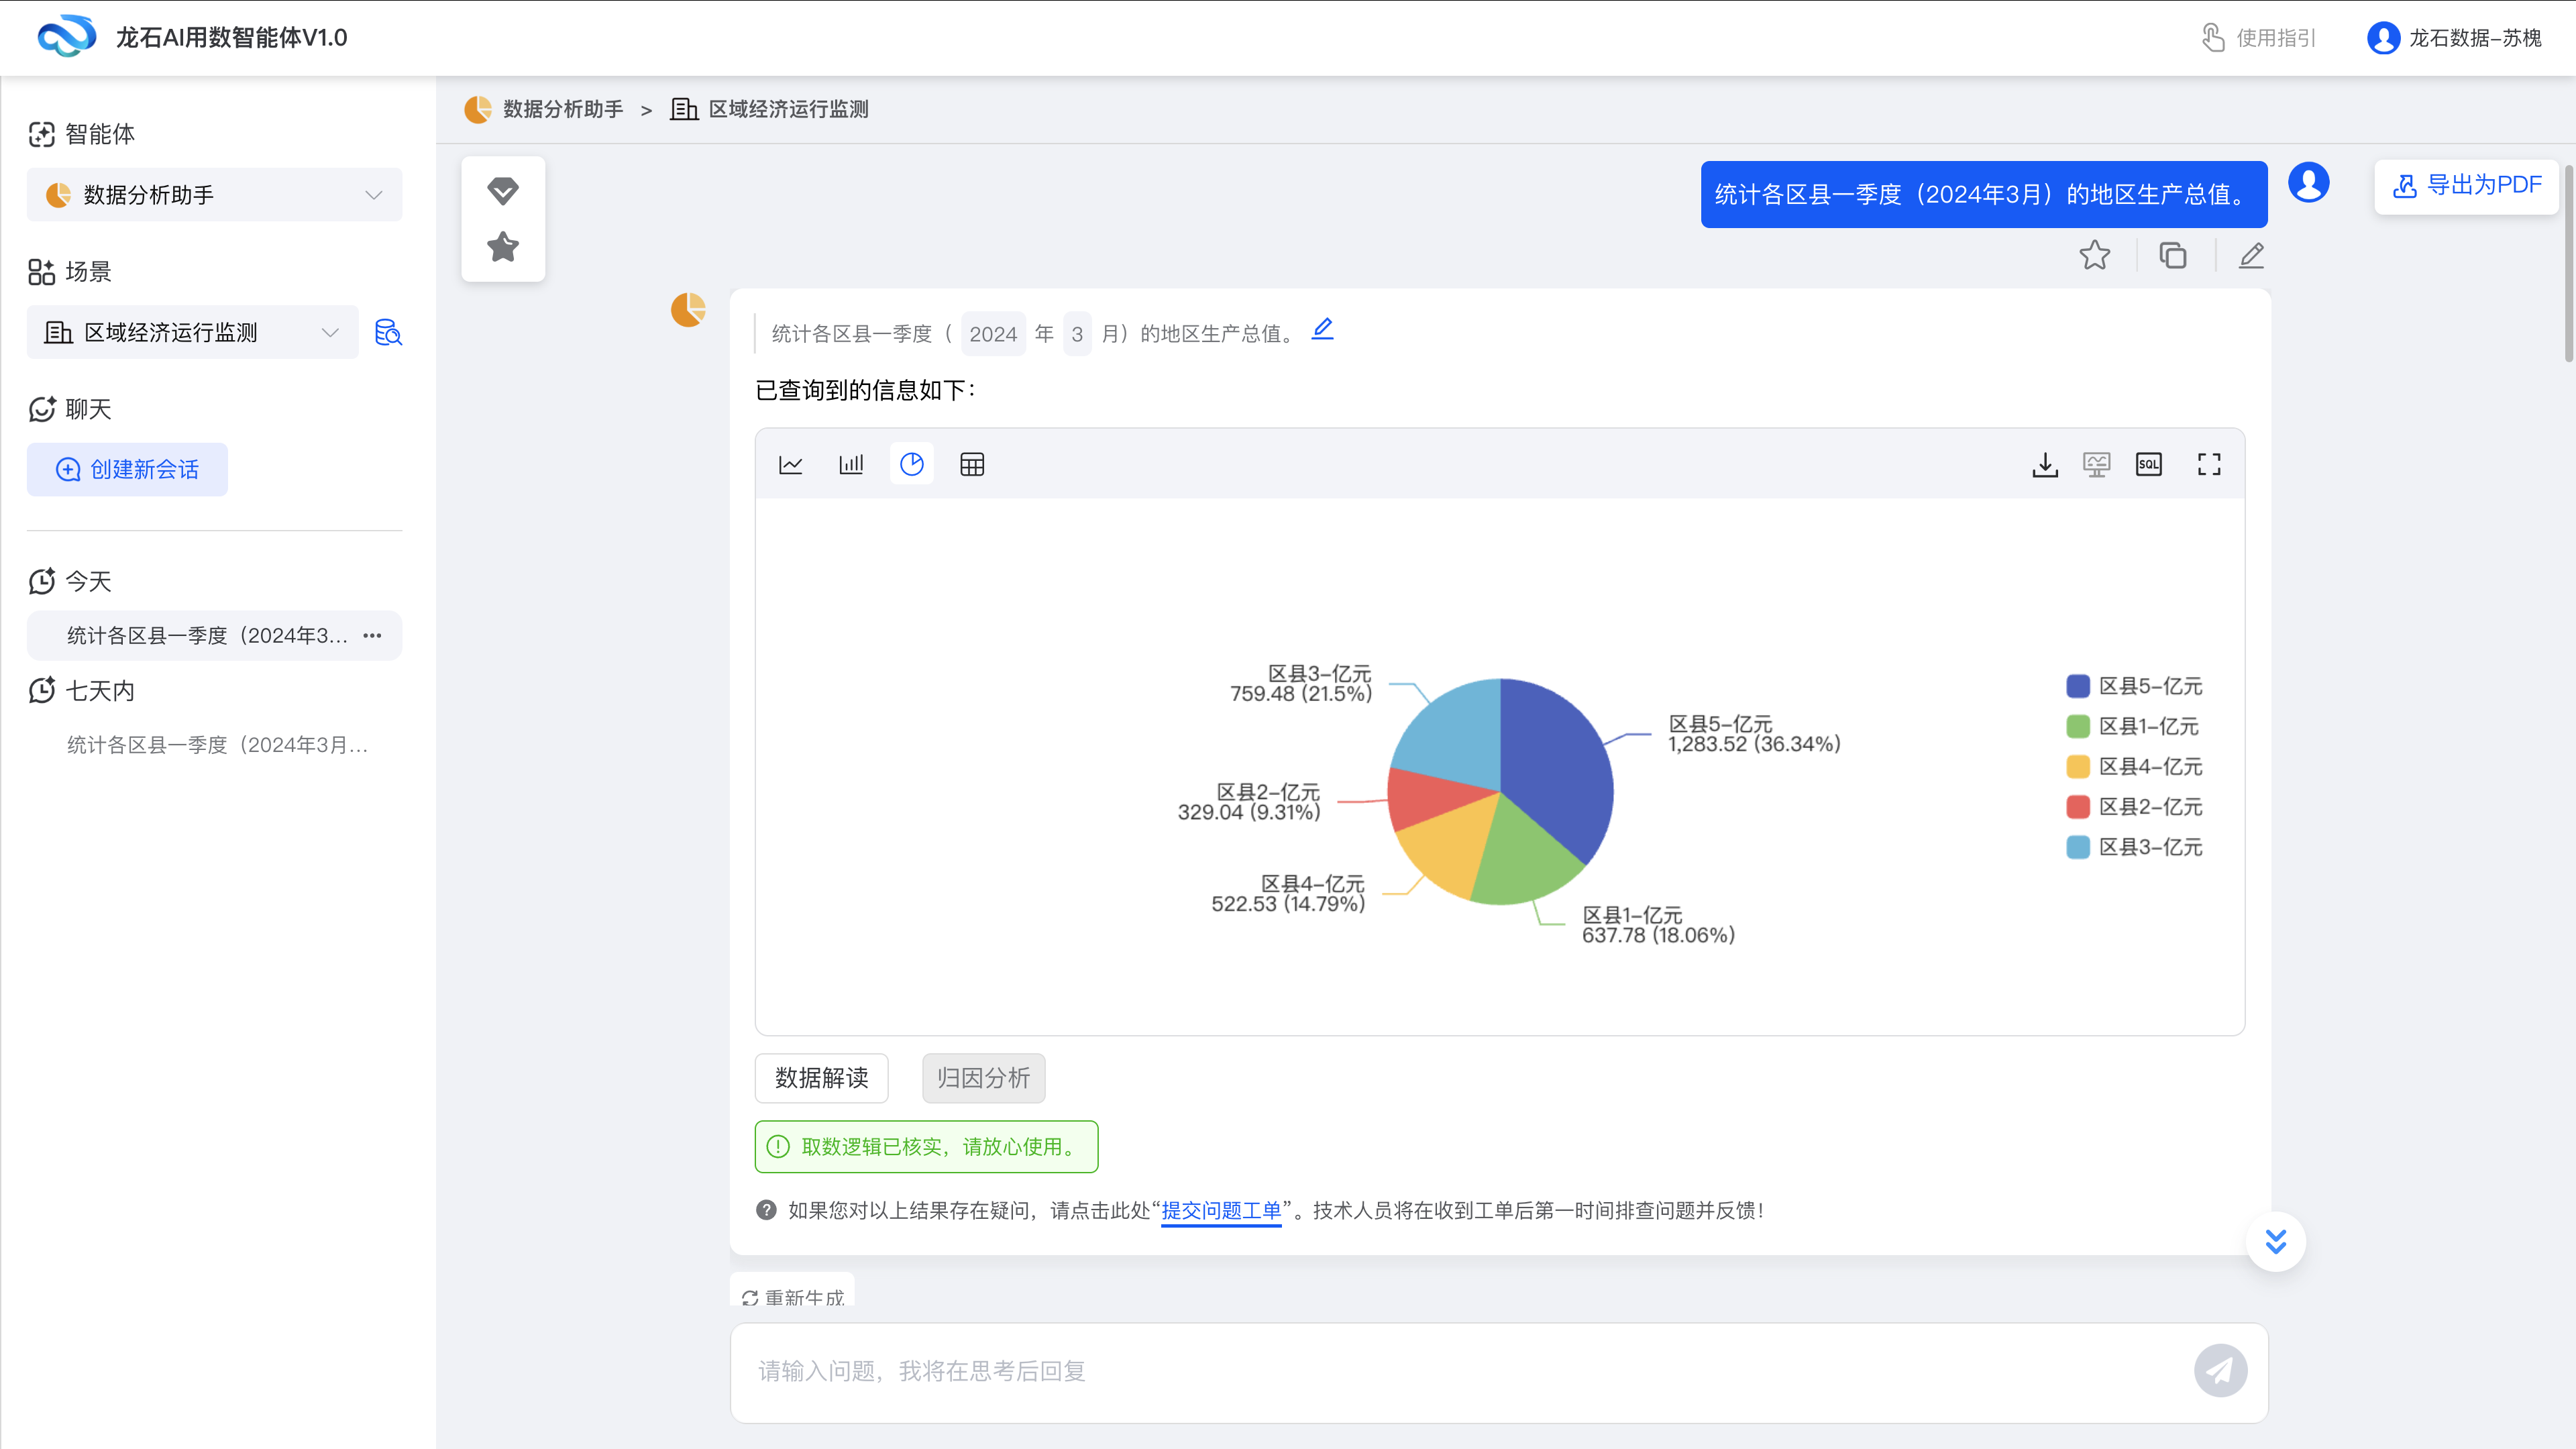Download the chart image
This screenshot has width=2576, height=1449.
(x=2045, y=464)
